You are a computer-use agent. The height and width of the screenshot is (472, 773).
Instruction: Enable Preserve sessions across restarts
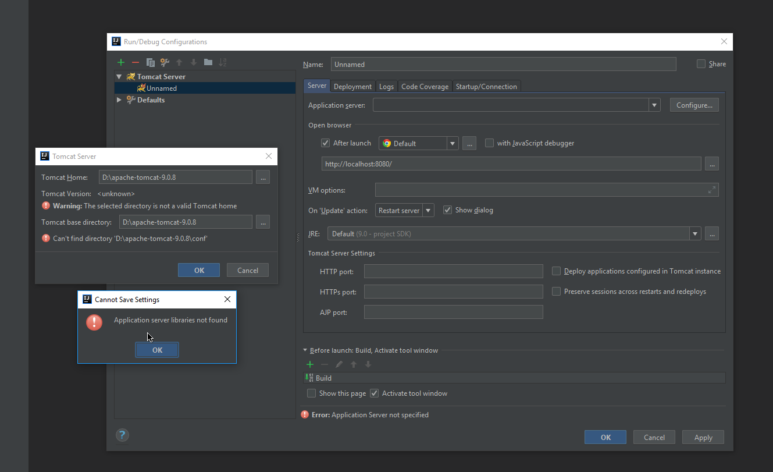556,292
